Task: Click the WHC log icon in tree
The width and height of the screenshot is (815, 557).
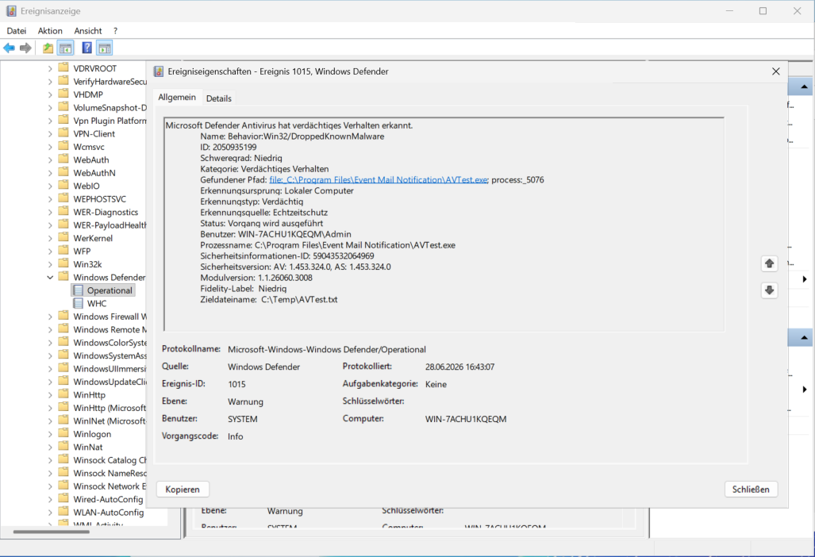Action: point(79,303)
